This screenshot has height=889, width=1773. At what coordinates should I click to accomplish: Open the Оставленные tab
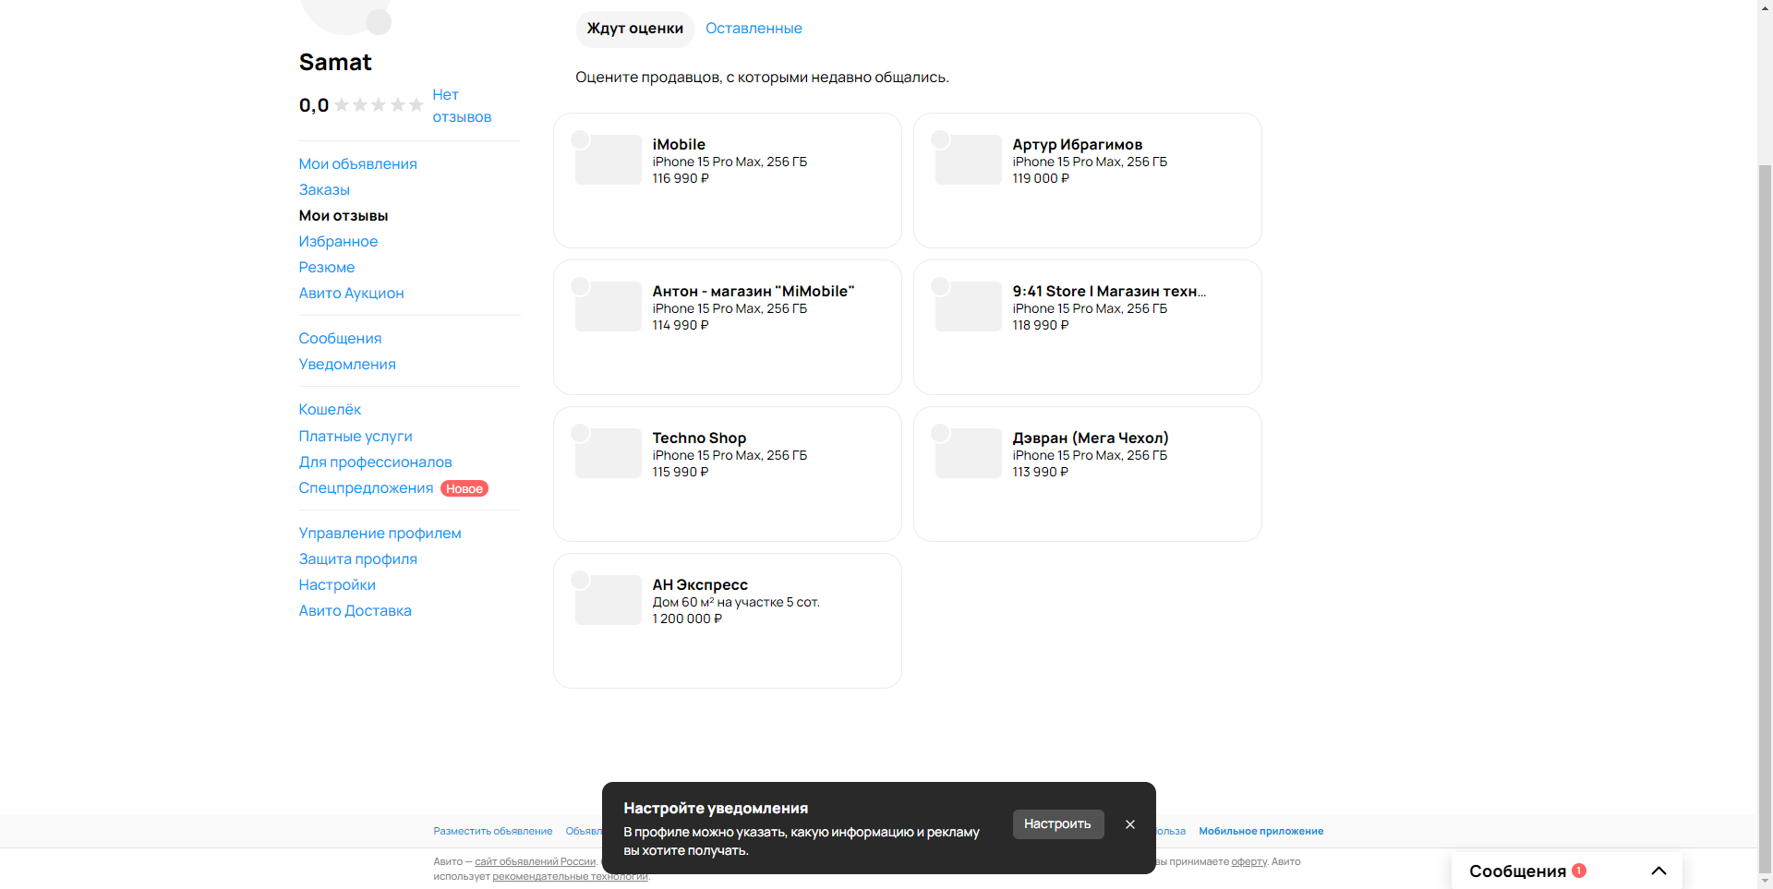[x=754, y=29]
